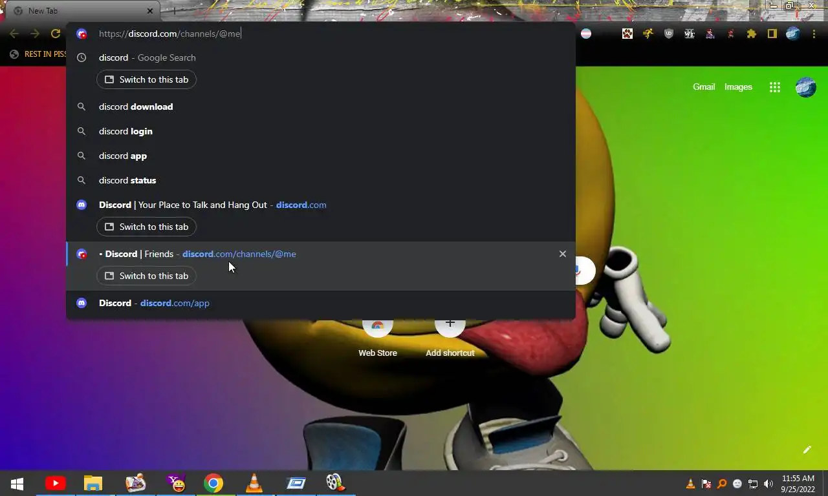
Task: Open the film reel app on taskbar
Action: click(x=334, y=483)
